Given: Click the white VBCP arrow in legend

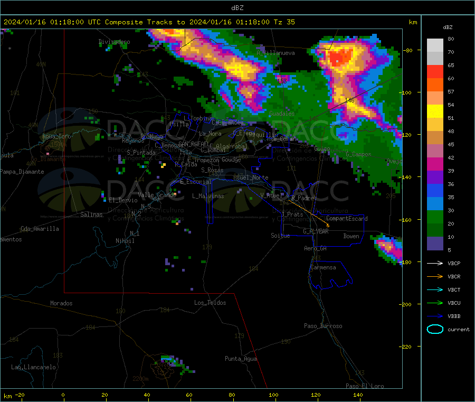Looking at the screenshot, I should click(x=435, y=263).
